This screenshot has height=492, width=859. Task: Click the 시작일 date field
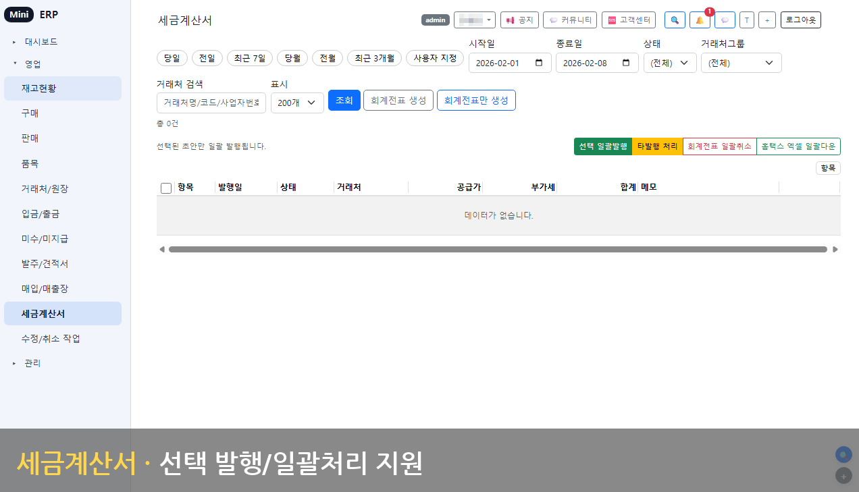510,63
